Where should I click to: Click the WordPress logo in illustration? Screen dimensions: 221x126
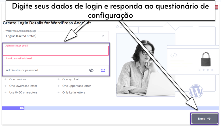pos(196,91)
